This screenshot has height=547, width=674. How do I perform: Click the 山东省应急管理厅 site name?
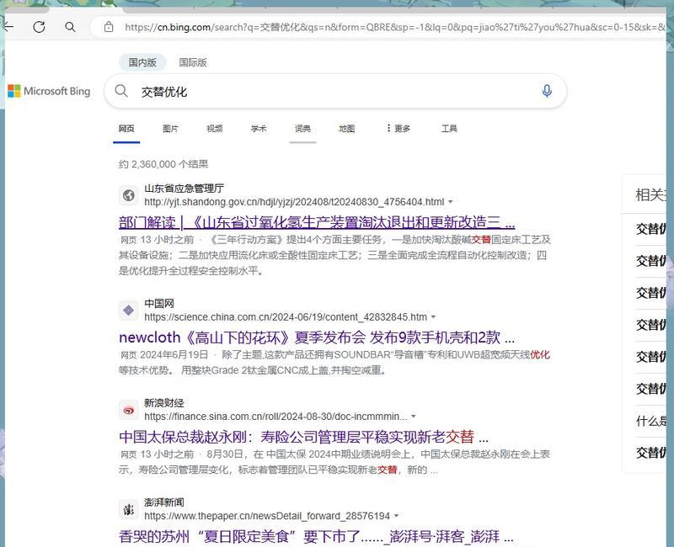point(184,188)
